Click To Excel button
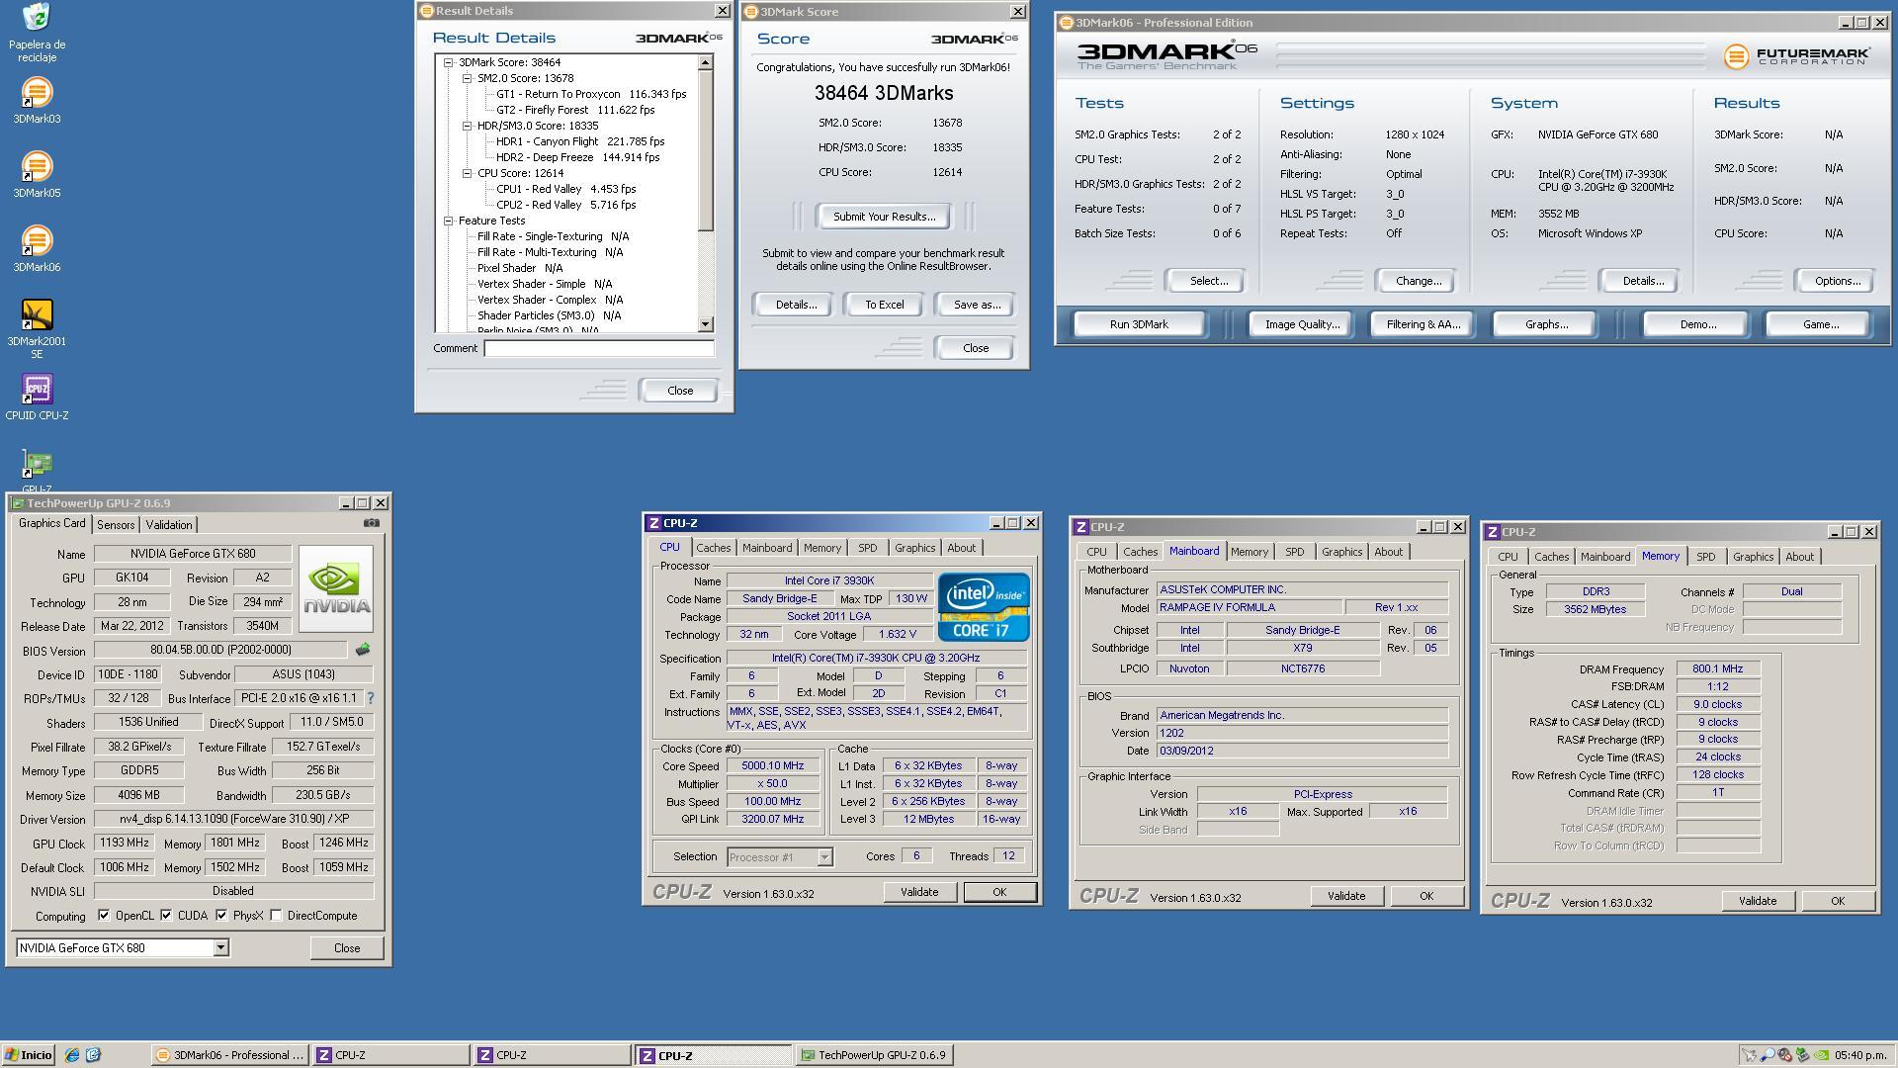Image resolution: width=1898 pixels, height=1068 pixels. (x=884, y=305)
